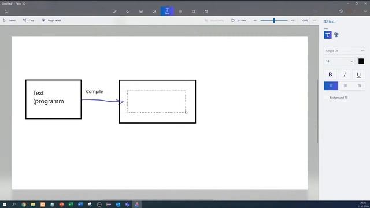Image resolution: width=370 pixels, height=208 pixels.
Task: Open the 3D library icon
Action: 206,12
